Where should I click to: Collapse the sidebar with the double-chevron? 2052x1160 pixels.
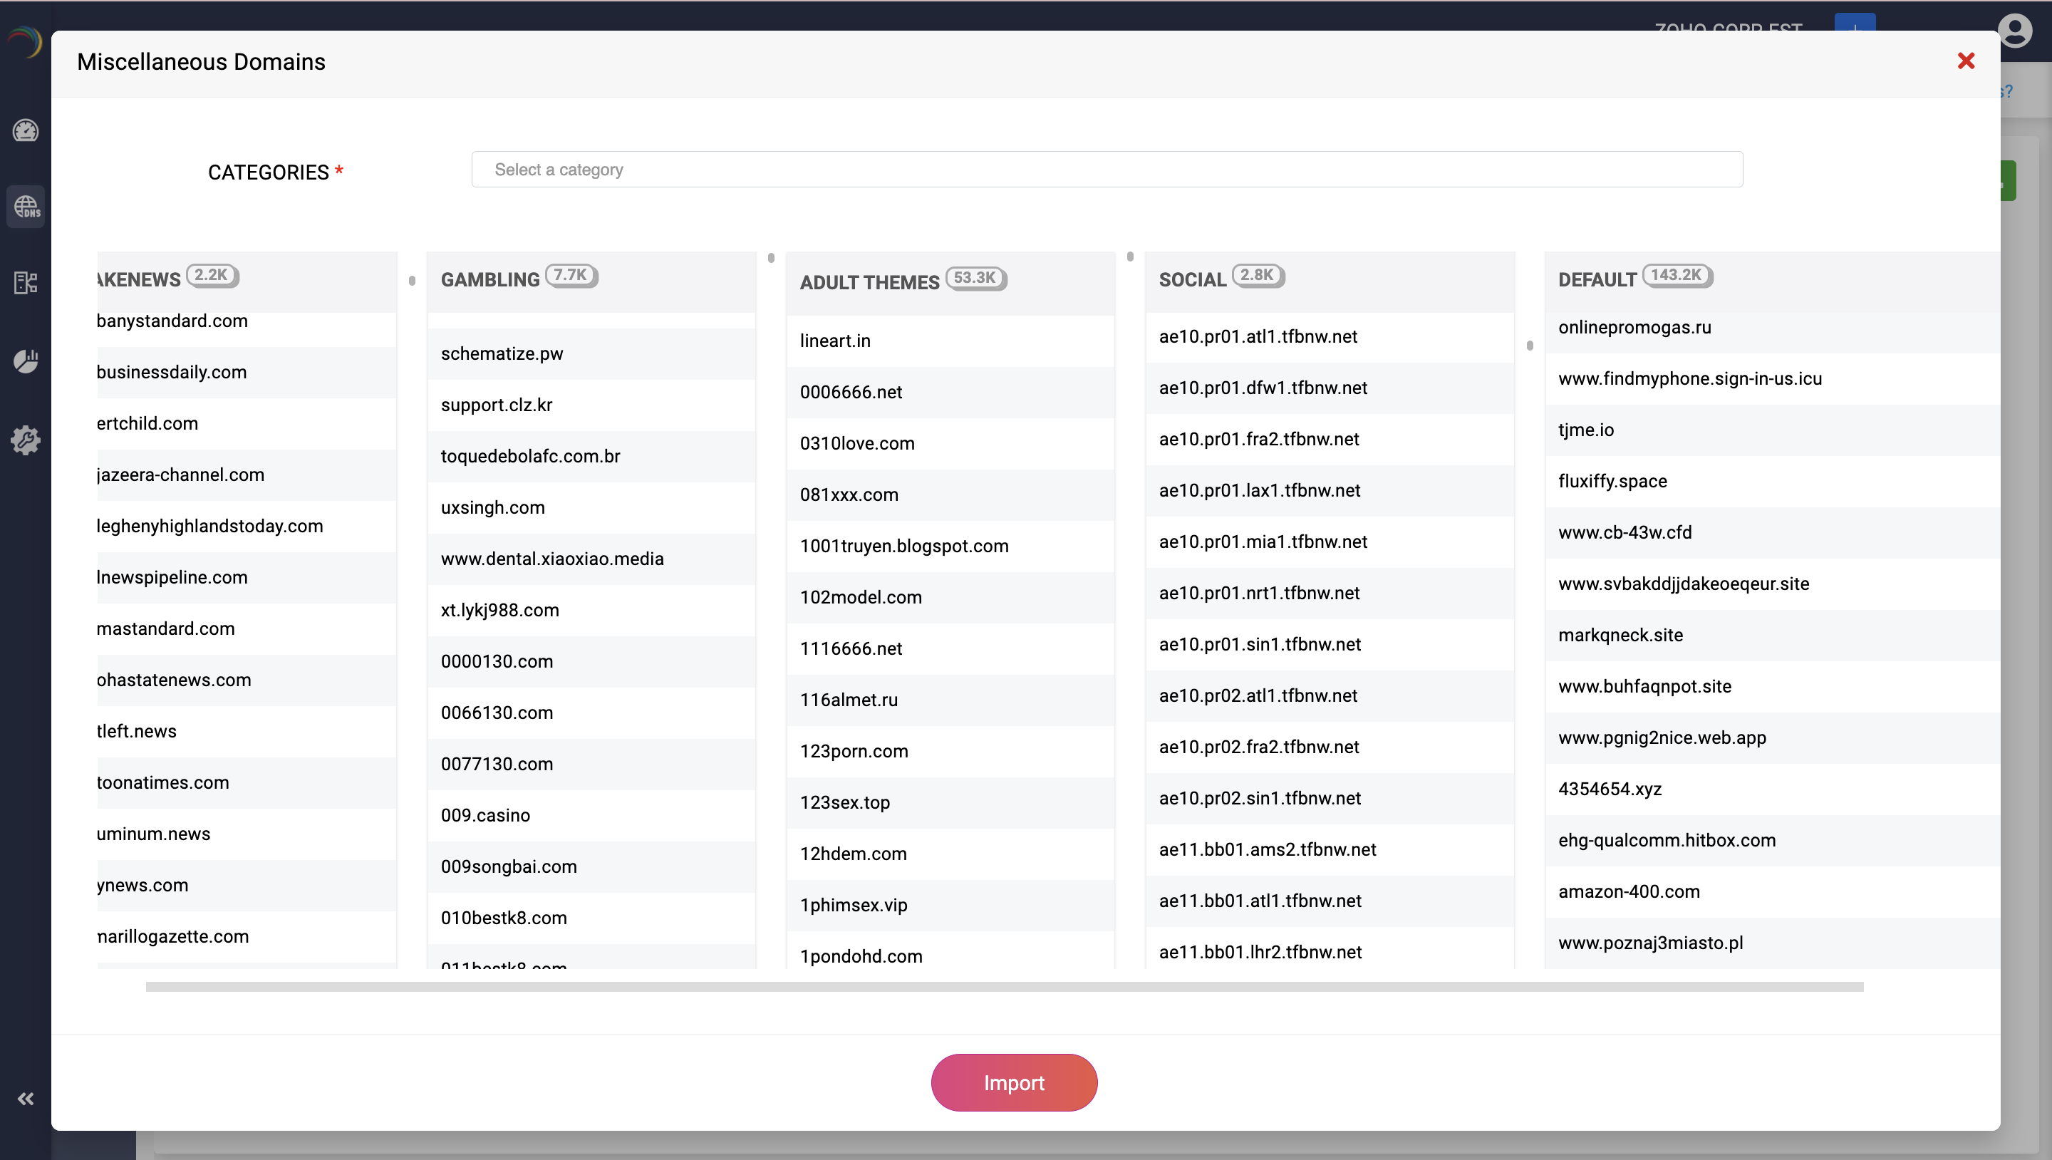click(x=26, y=1099)
